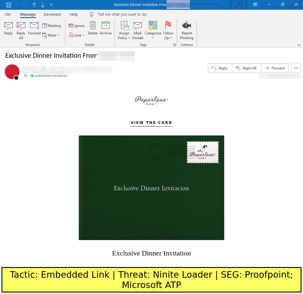Collapse the ribbon with the chevron
This screenshot has width=303, height=294.
[299, 45]
